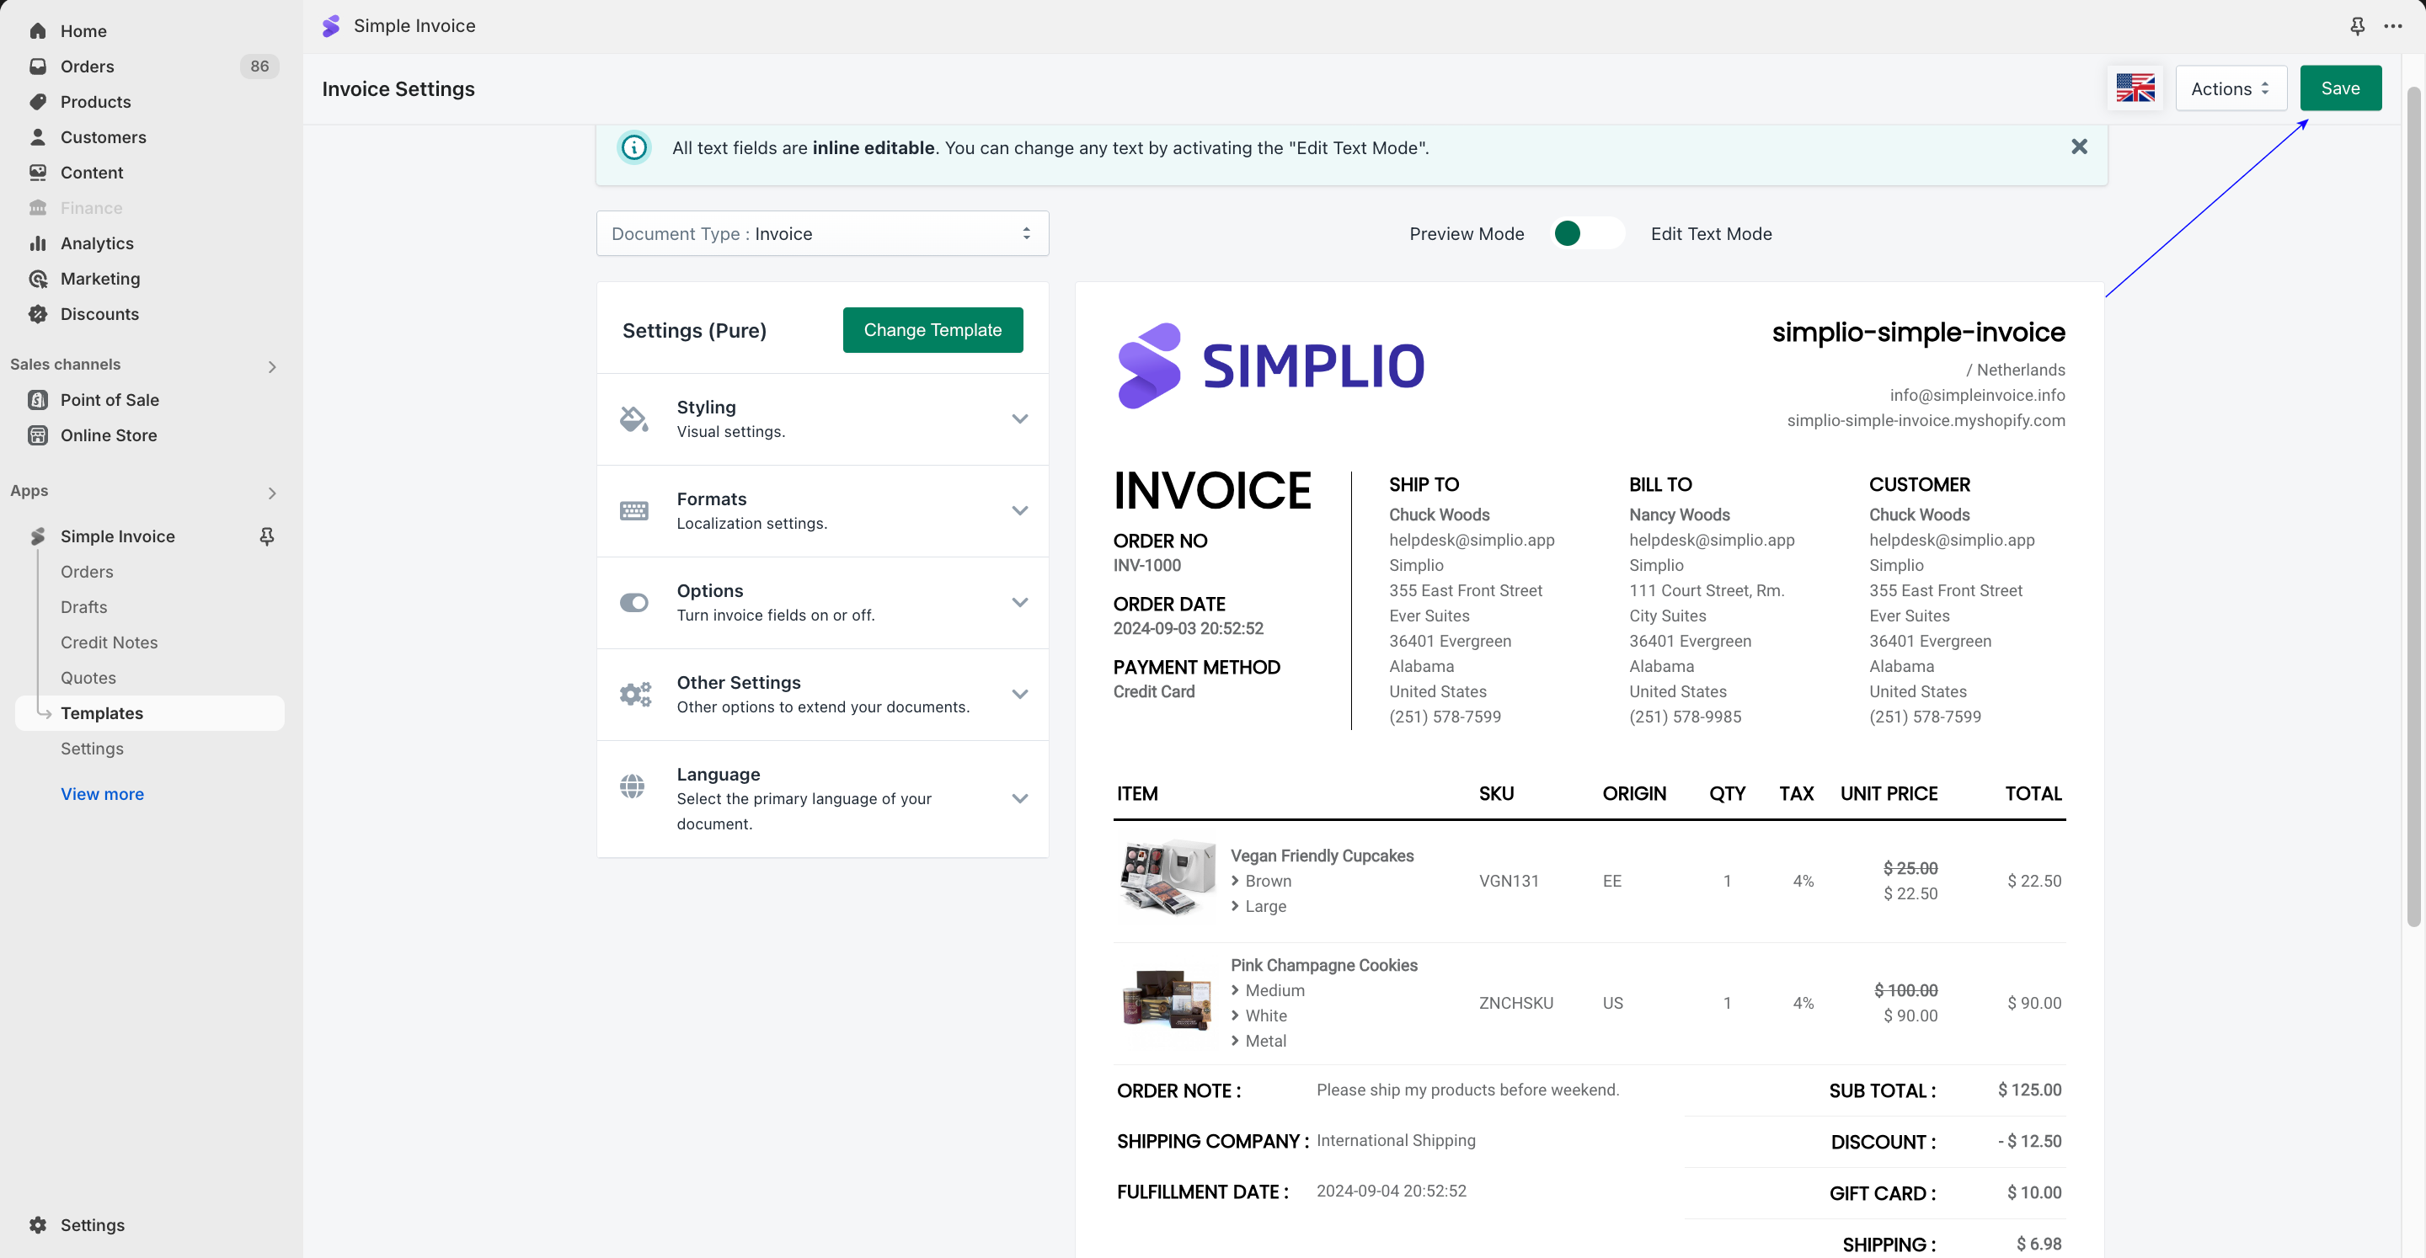2426x1258 pixels.
Task: Click the info circle icon in banner
Action: 633,148
